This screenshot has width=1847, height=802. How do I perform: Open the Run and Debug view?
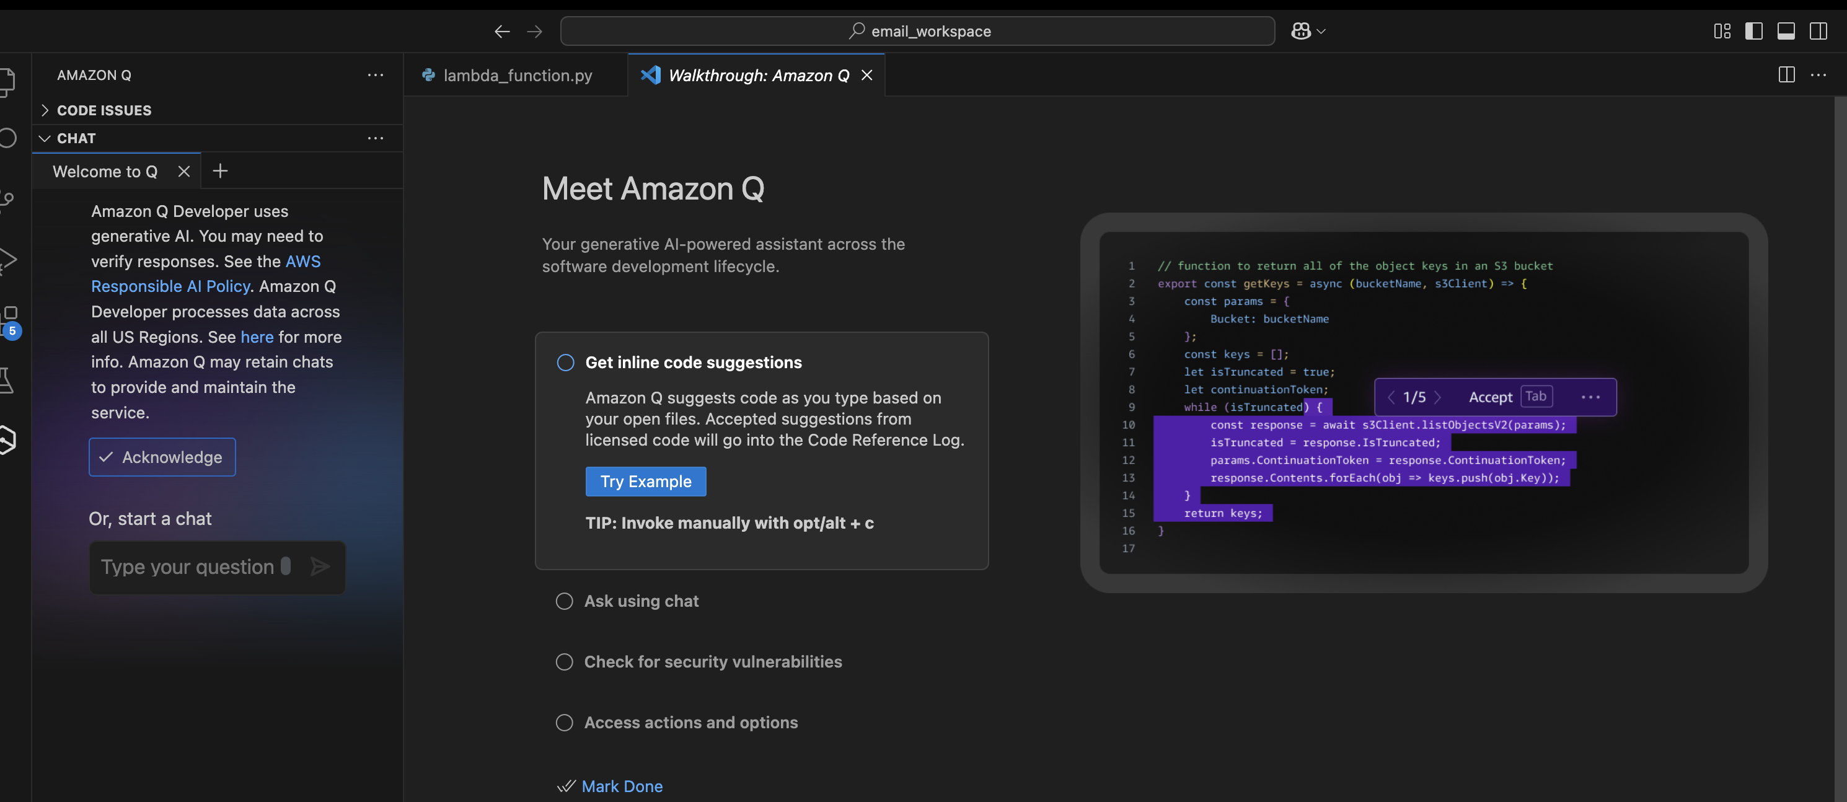7,260
